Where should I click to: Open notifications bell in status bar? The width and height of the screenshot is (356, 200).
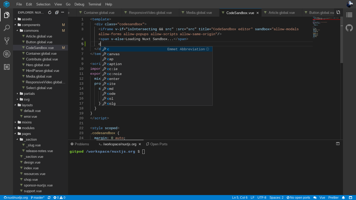pyautogui.click(x=343, y=198)
